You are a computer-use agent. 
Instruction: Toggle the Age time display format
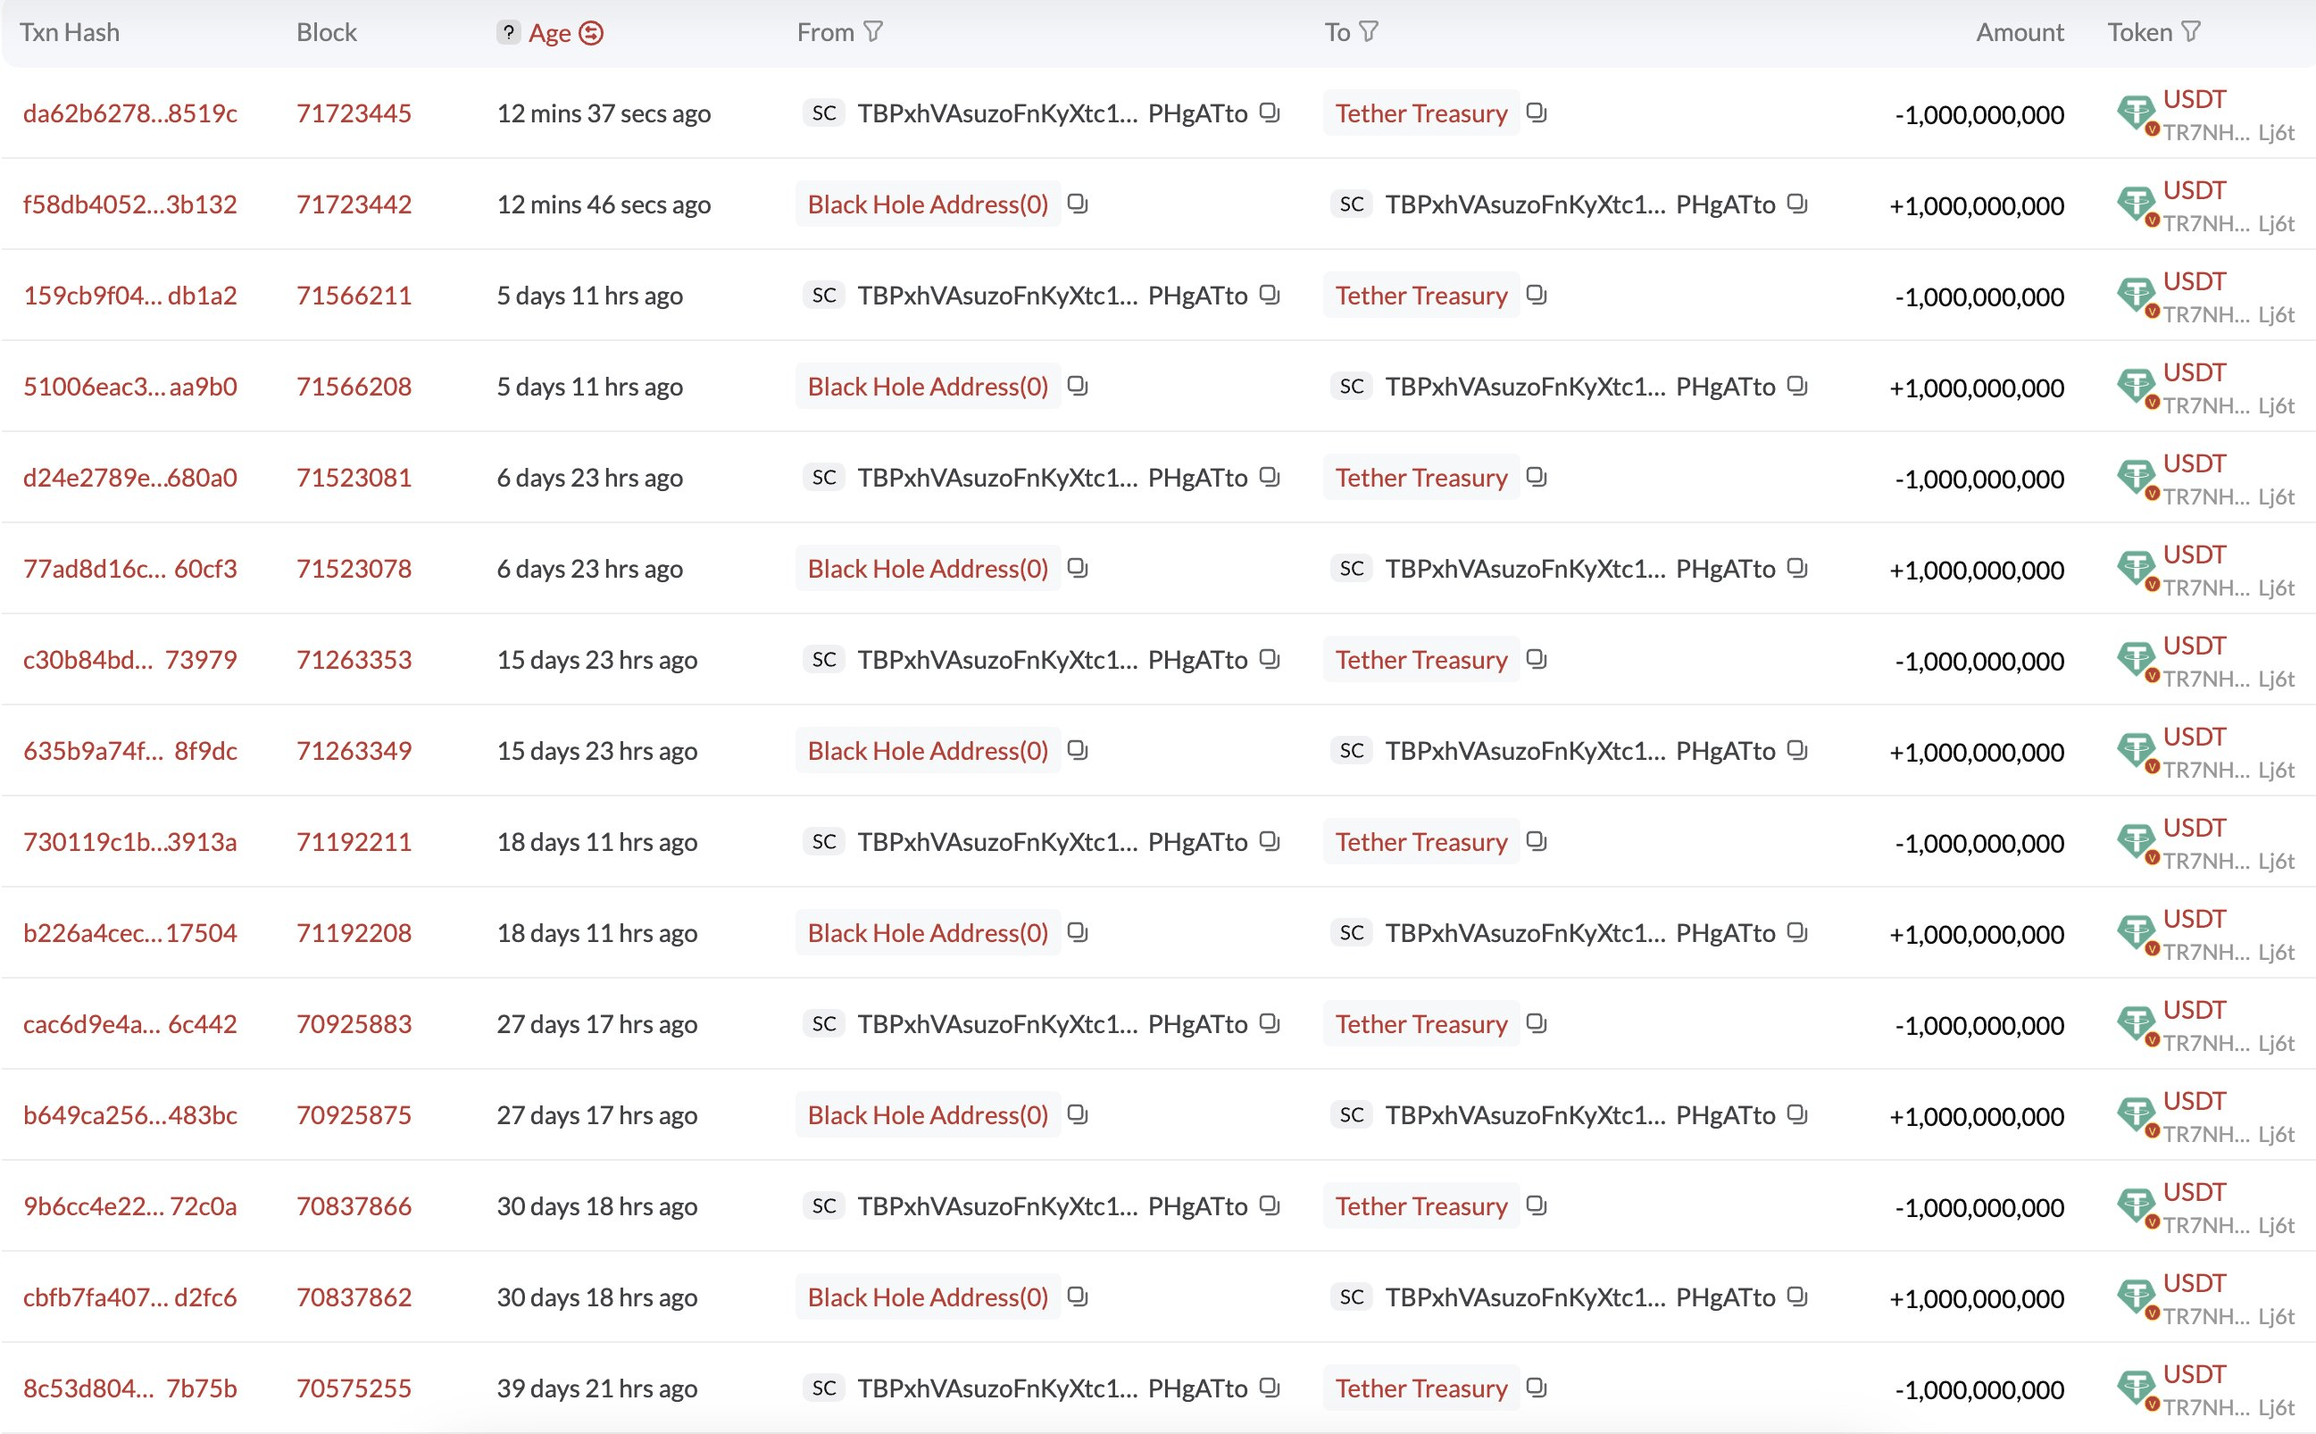coord(592,31)
